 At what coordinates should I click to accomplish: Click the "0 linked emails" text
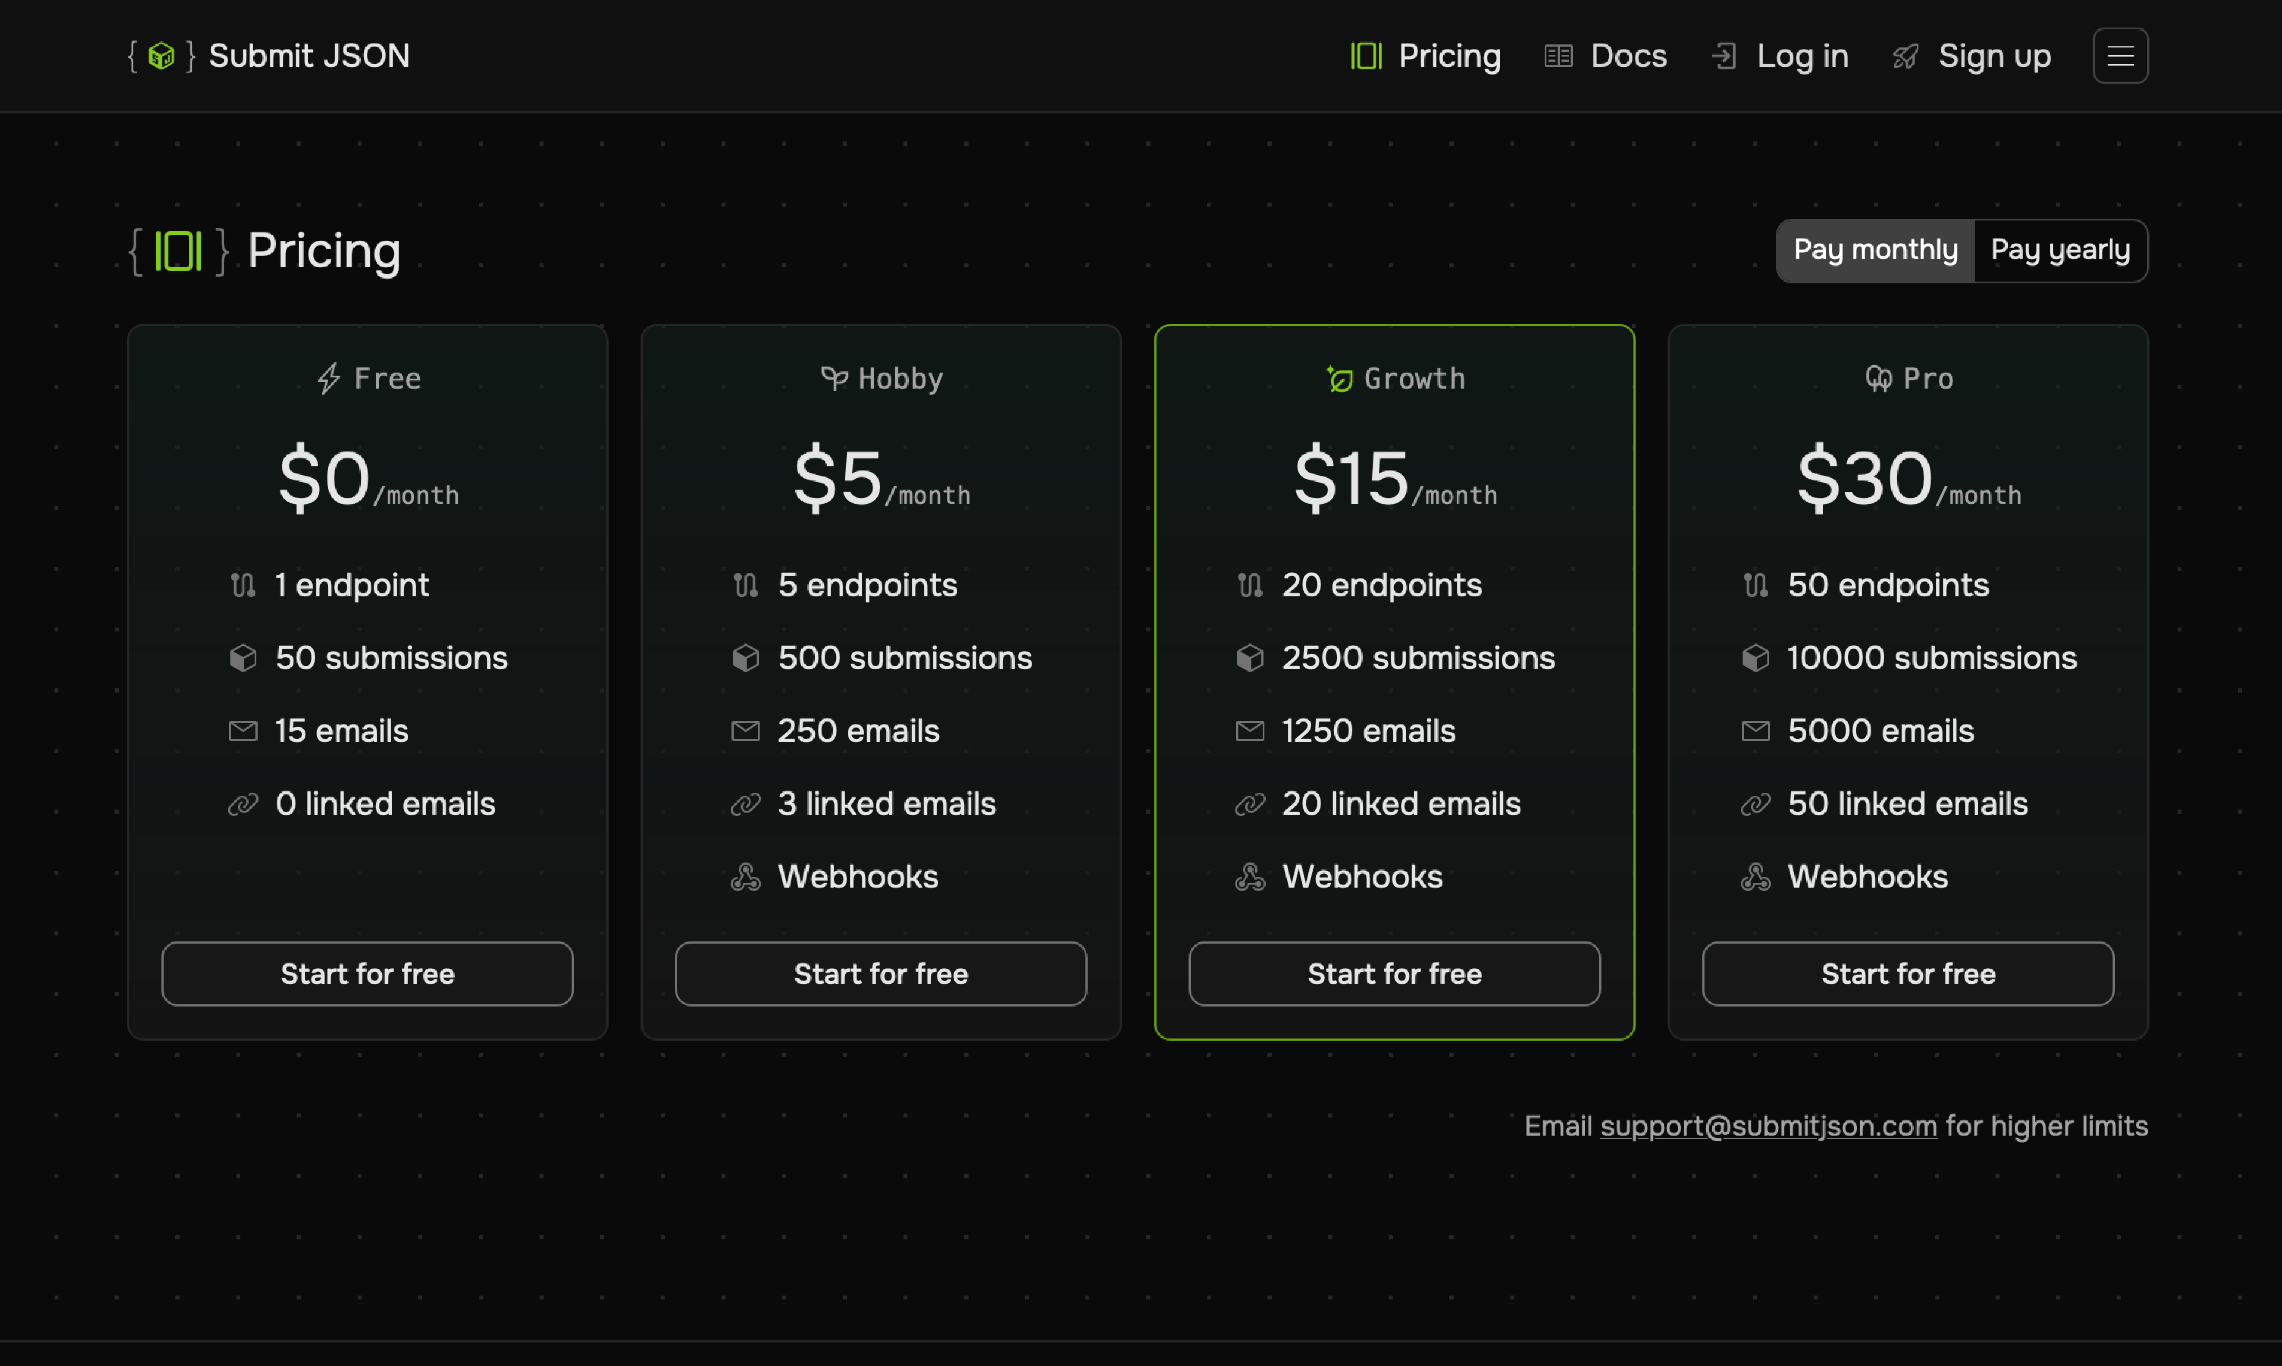(x=385, y=803)
